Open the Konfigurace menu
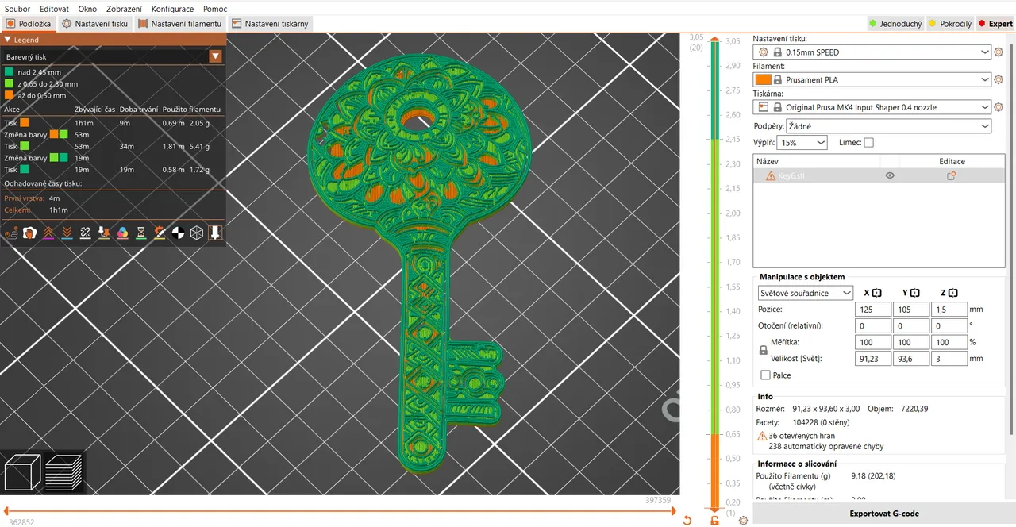The image size is (1016, 527). click(x=172, y=9)
